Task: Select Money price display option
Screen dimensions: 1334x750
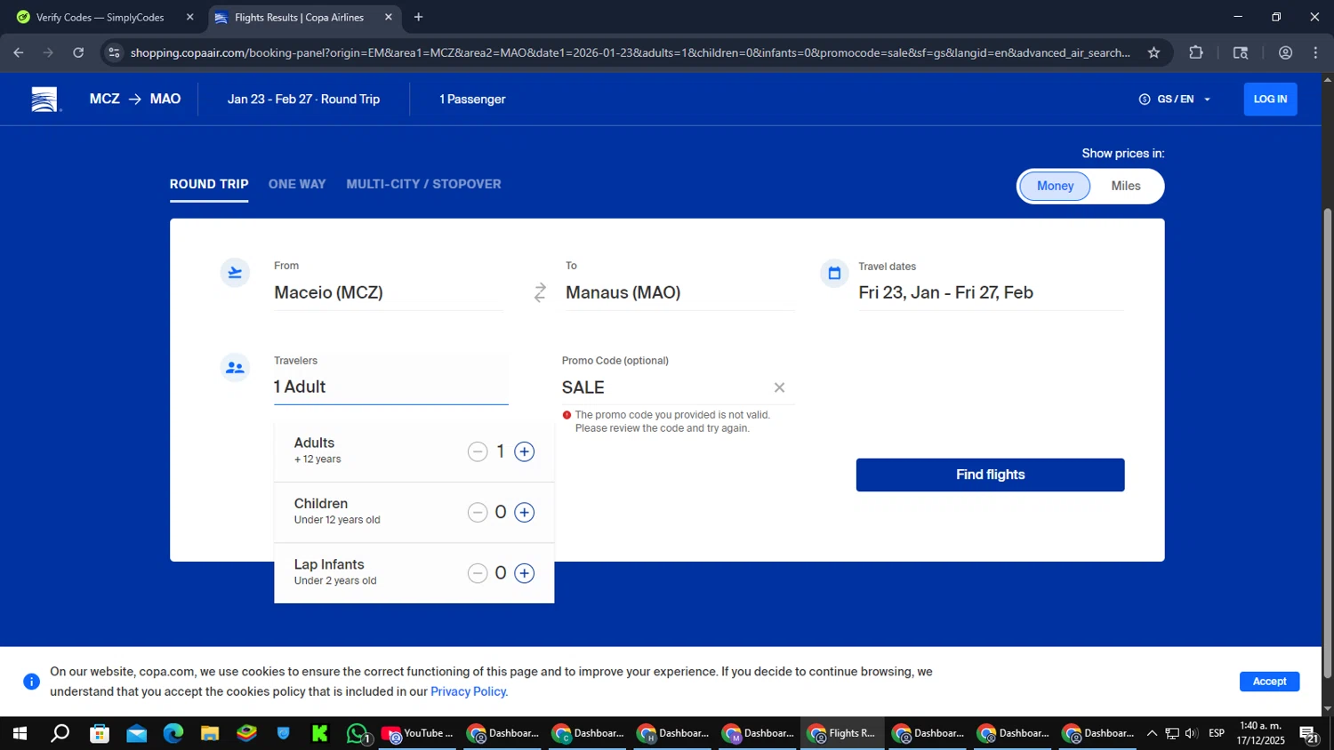Action: click(x=1055, y=186)
